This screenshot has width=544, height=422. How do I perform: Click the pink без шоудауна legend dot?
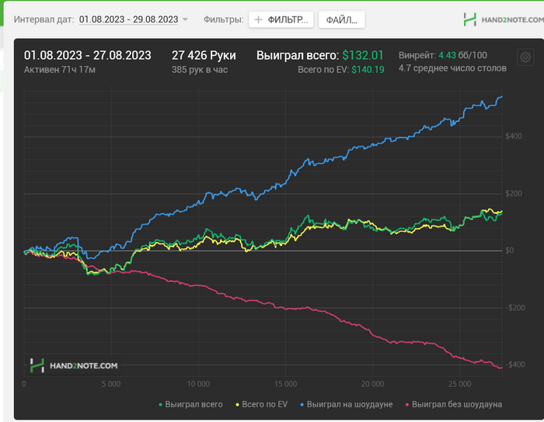(407, 405)
